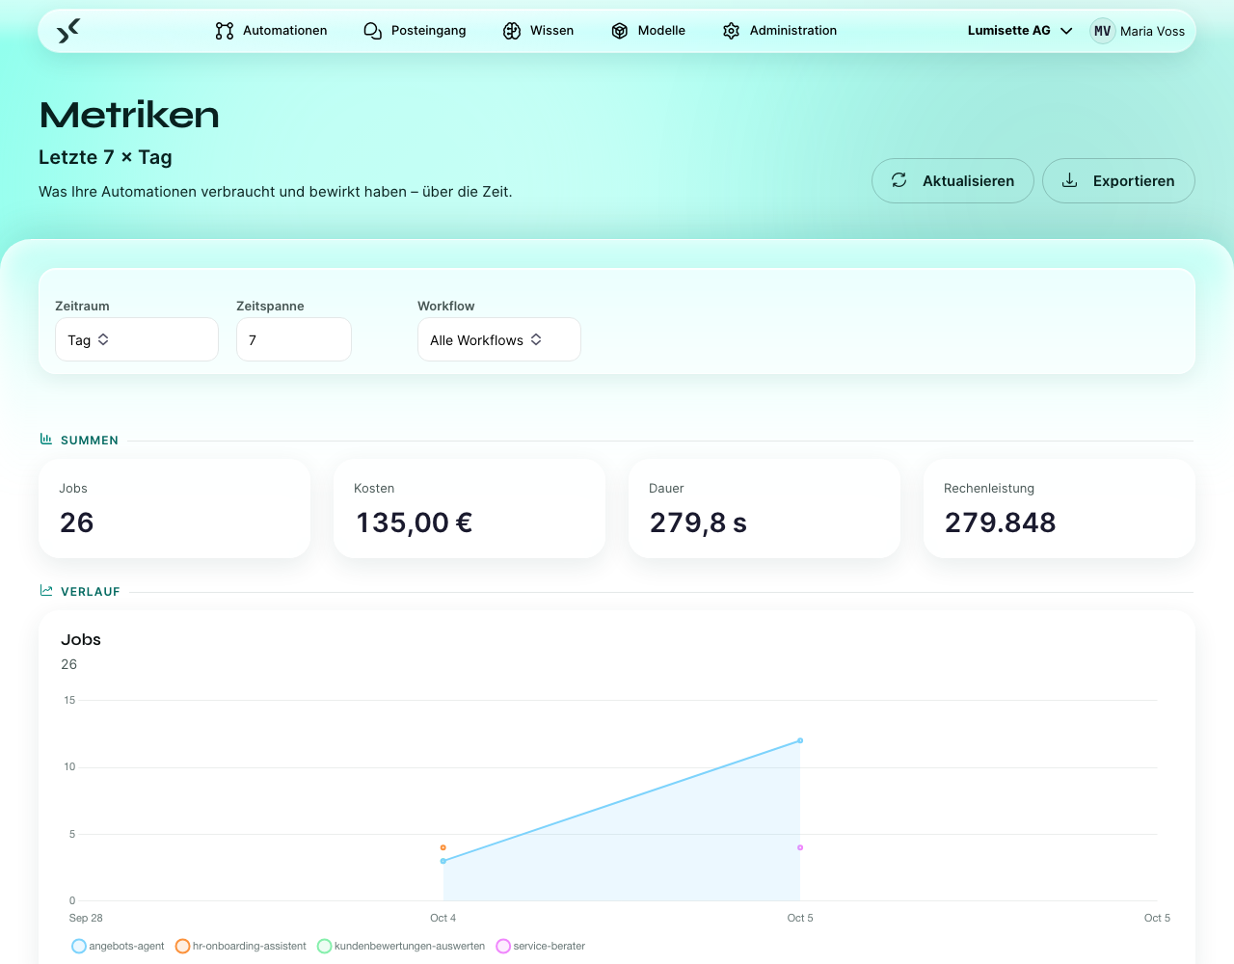Click the blue data point on Oct 4

(443, 861)
